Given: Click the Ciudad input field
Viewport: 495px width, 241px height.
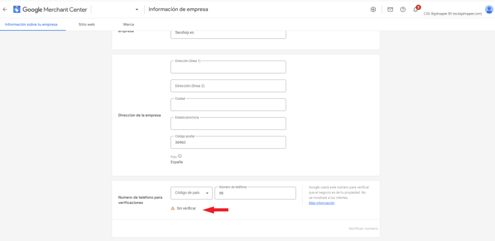Looking at the screenshot, I should pos(228,105).
